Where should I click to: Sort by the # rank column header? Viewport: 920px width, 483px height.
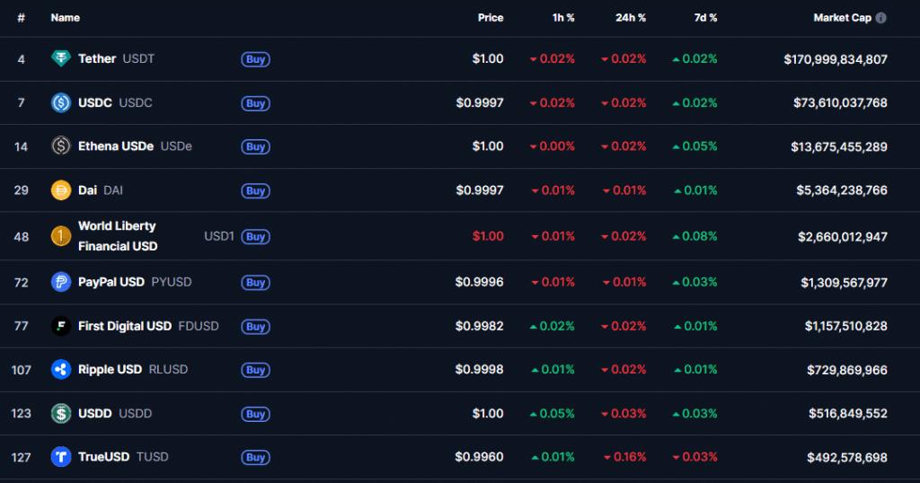click(x=21, y=18)
